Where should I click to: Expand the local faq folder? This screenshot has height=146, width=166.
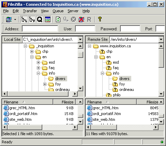38,68
